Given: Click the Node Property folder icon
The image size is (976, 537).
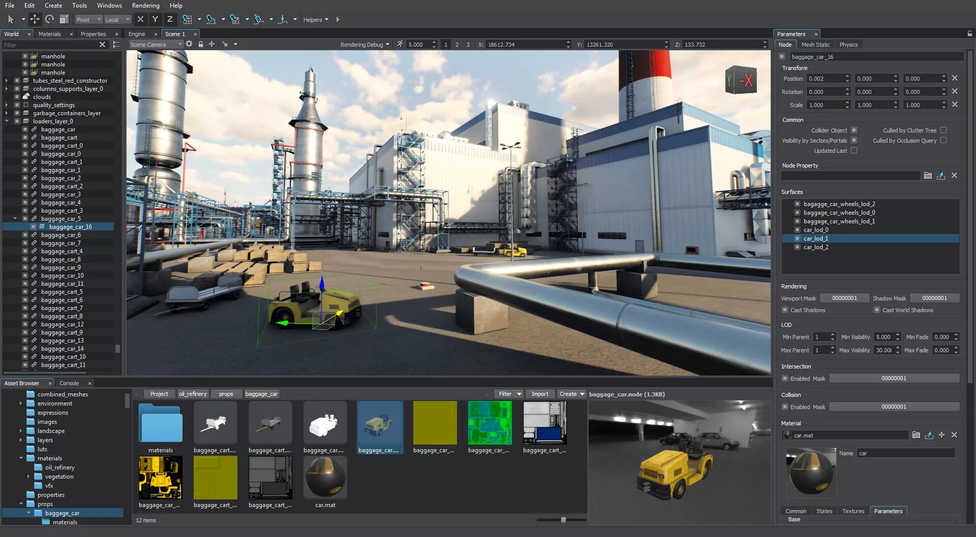Looking at the screenshot, I should tap(928, 176).
